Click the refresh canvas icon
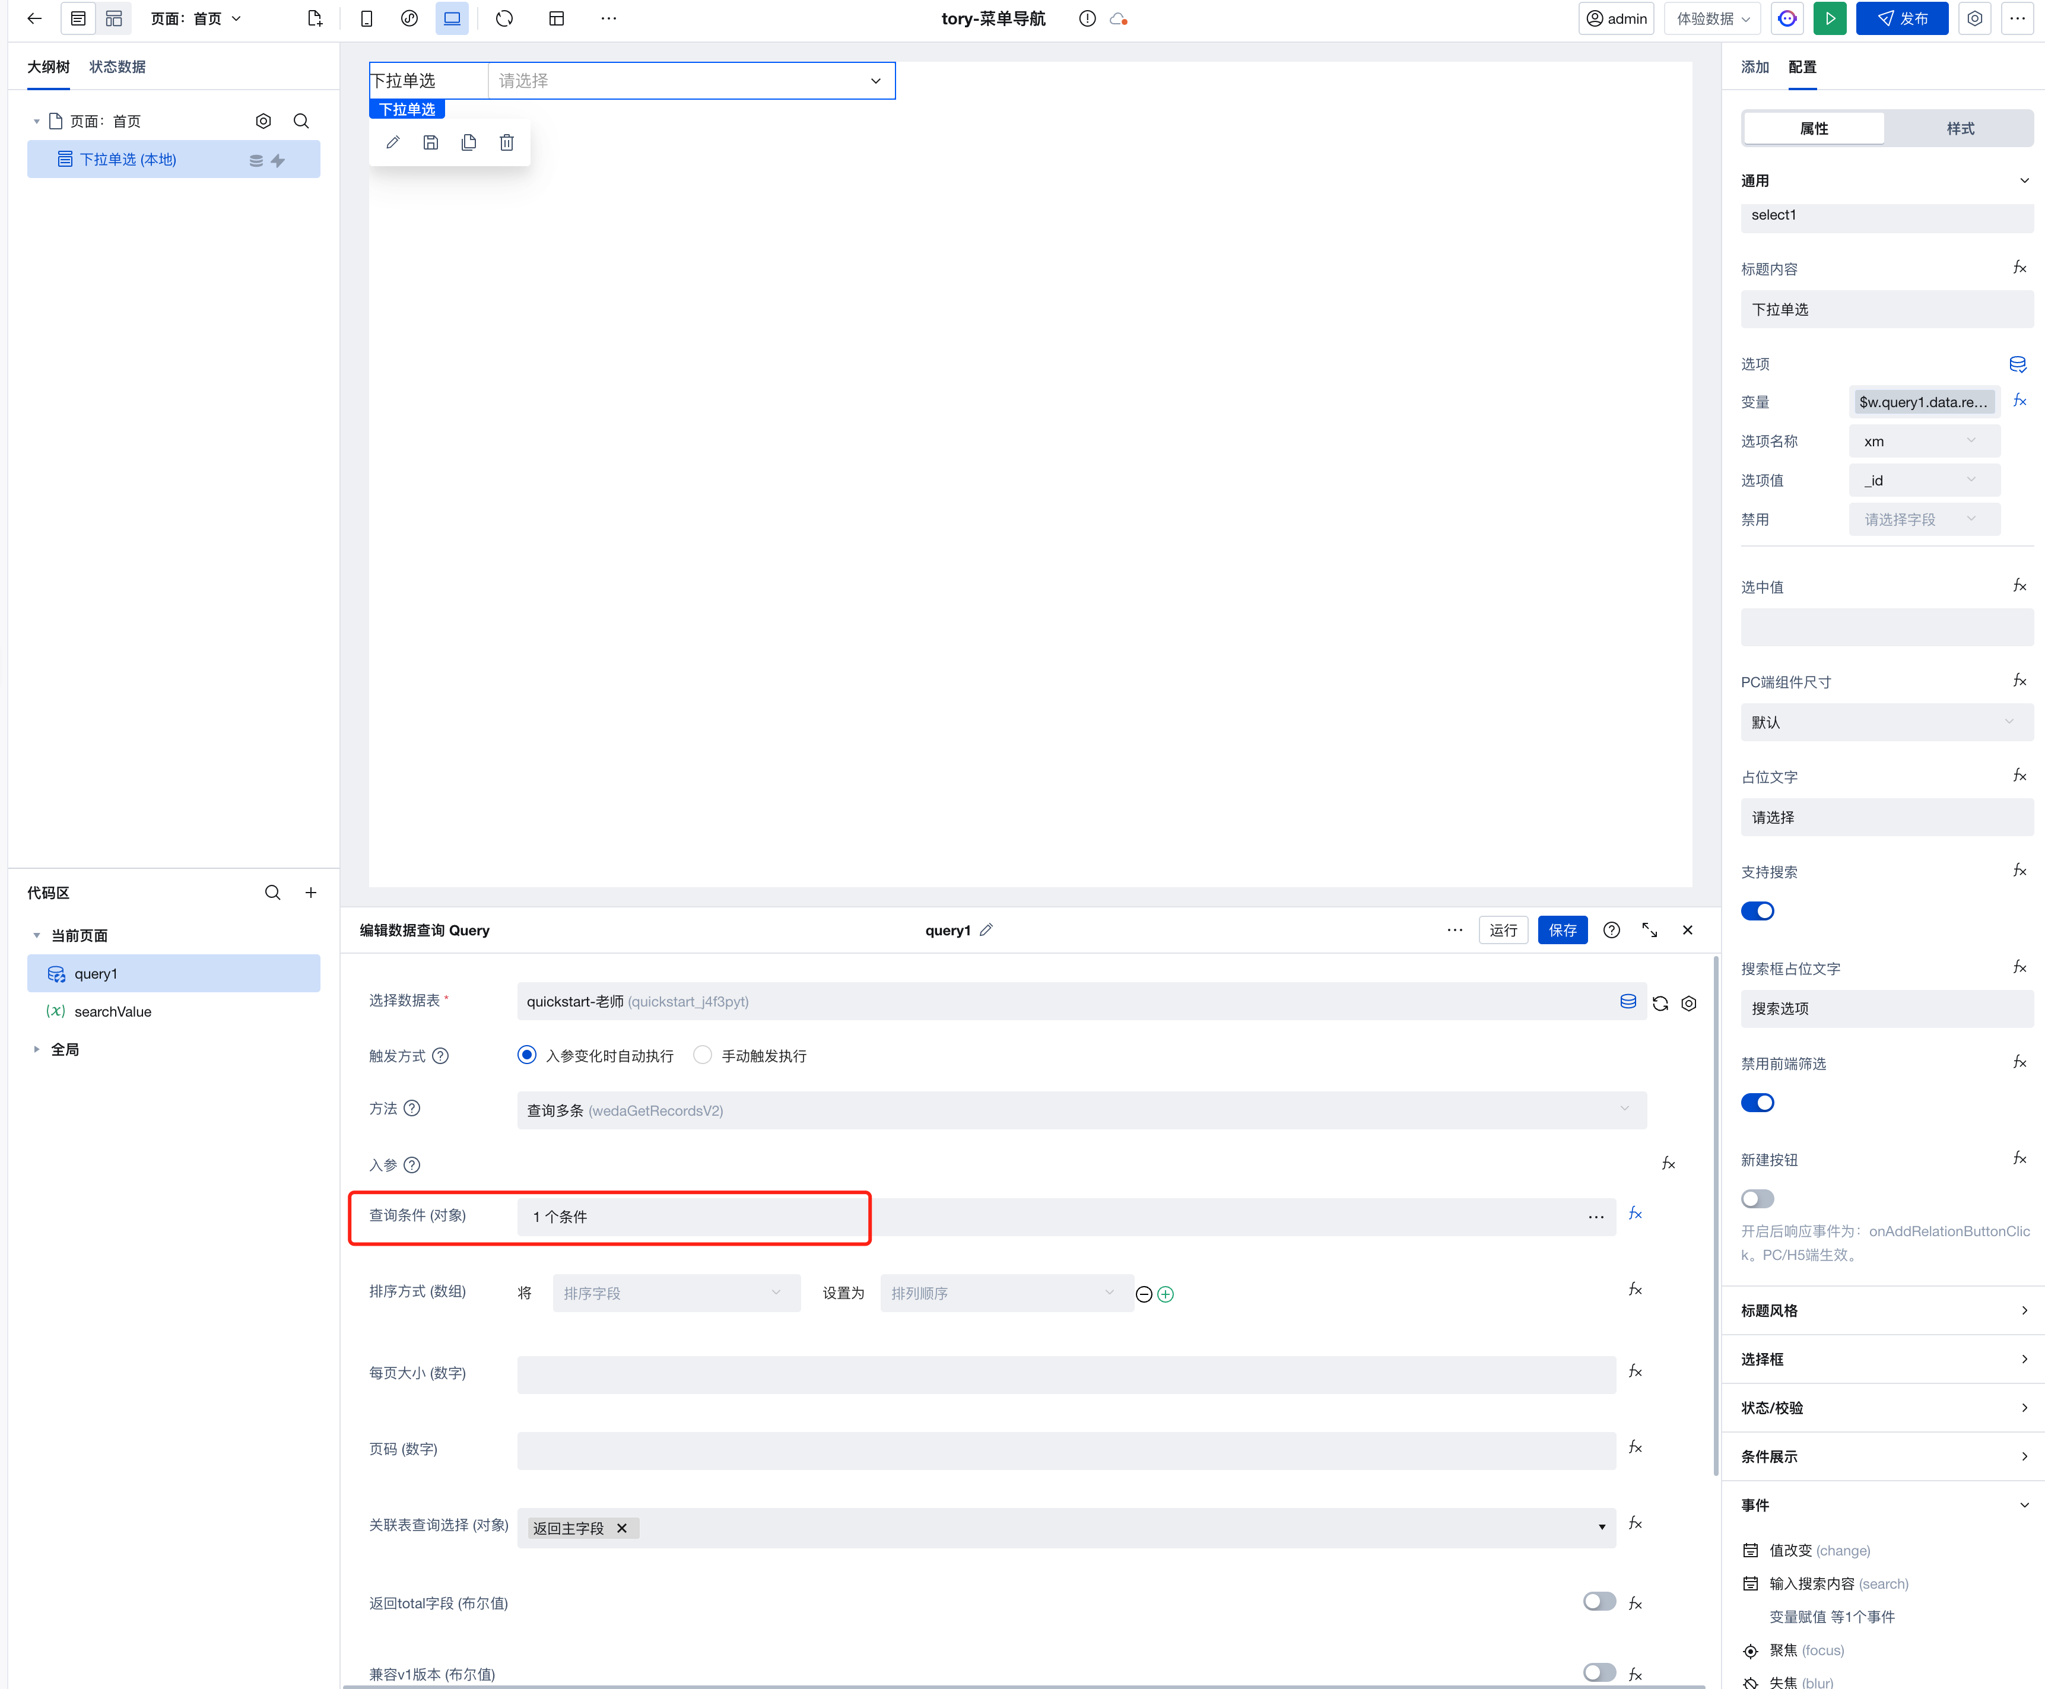 tap(504, 18)
